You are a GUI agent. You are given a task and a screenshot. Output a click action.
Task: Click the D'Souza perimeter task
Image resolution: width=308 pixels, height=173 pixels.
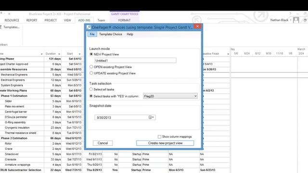coord(16,117)
